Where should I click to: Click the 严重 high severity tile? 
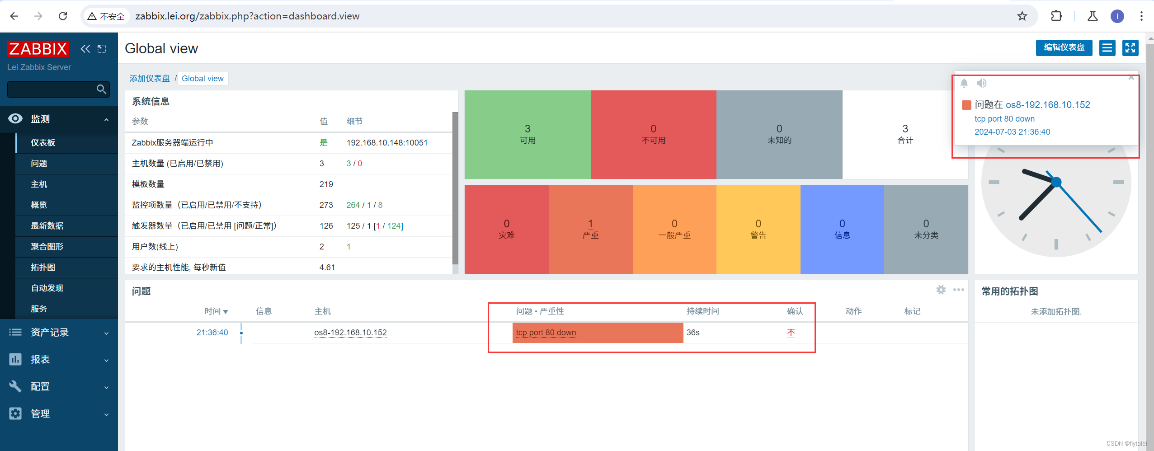(590, 230)
